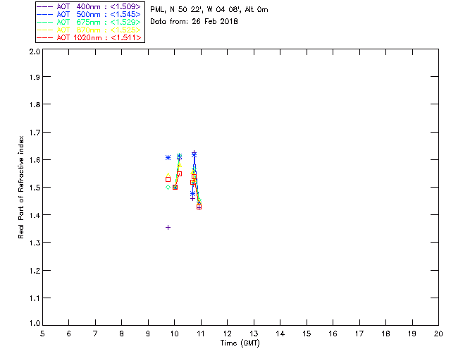Viewport: 451px width, 361px height.
Task: Click the isolated purple plus marker near 1.35
Action: pos(168,228)
